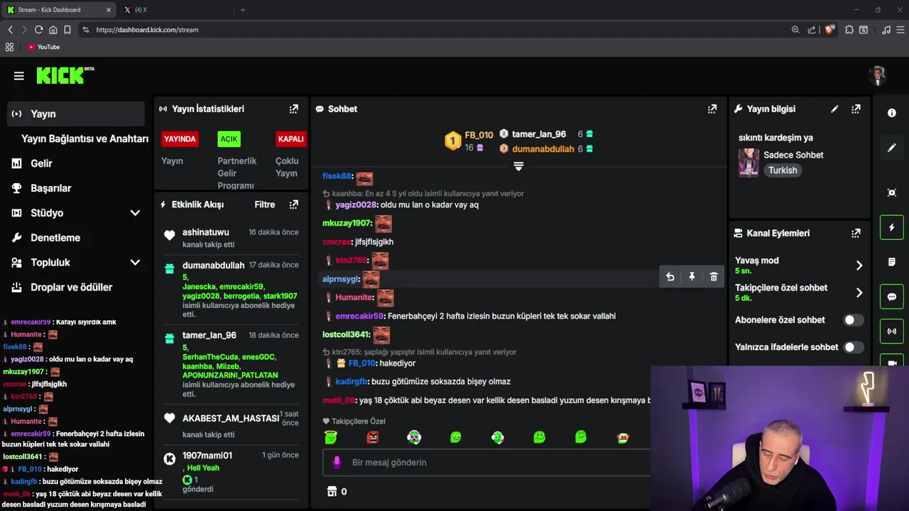Open the profile avatar menu
Image resolution: width=909 pixels, height=511 pixels.
pos(878,75)
